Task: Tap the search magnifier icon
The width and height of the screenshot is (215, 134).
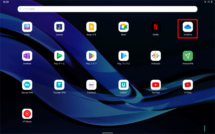Action: [x=20, y=9]
